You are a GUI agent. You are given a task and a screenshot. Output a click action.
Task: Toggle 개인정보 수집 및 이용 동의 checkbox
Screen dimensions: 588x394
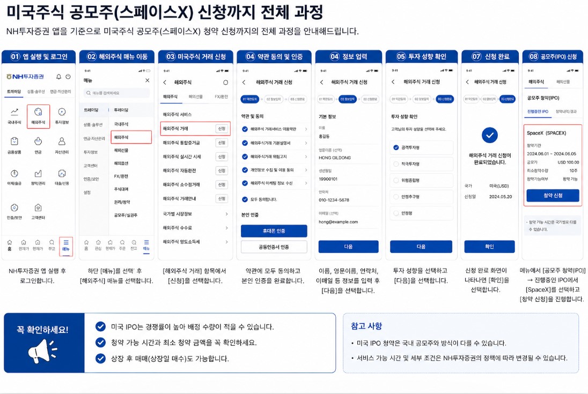[x=245, y=170]
